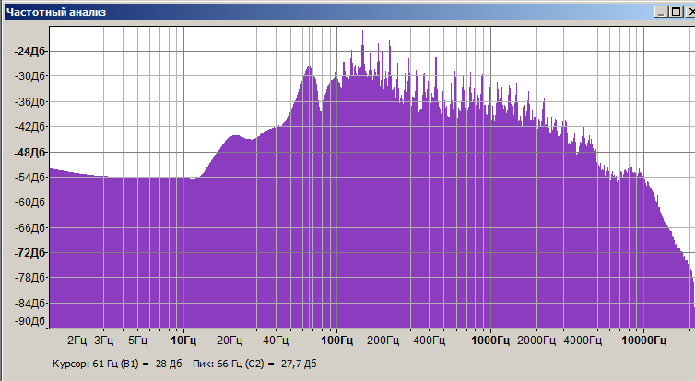Click the 'Курсор: 61 Гц (B1) = -28 Дб' readout
Screen dimensions: 695x381
117,364
